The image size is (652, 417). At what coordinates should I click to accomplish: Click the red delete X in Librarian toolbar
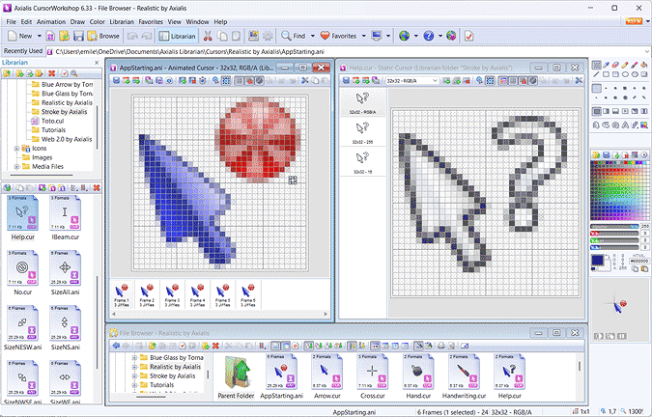[x=51, y=73]
